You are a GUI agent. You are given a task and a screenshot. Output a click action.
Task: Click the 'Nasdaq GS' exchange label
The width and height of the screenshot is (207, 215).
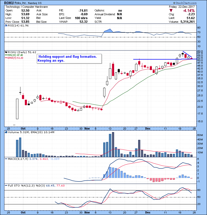(x=35, y=3)
